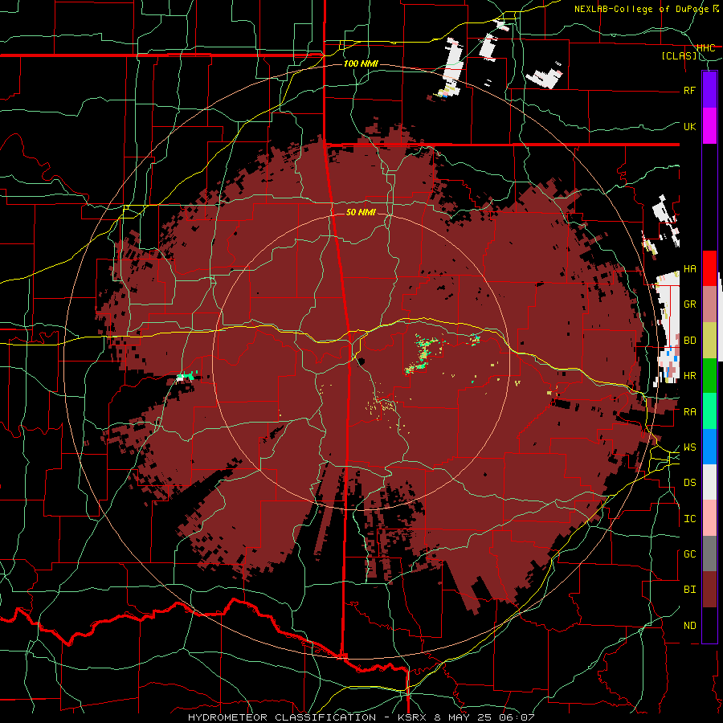This screenshot has height=723, width=723.
Task: Click the 50 NMI range ring label
Action: click(361, 212)
